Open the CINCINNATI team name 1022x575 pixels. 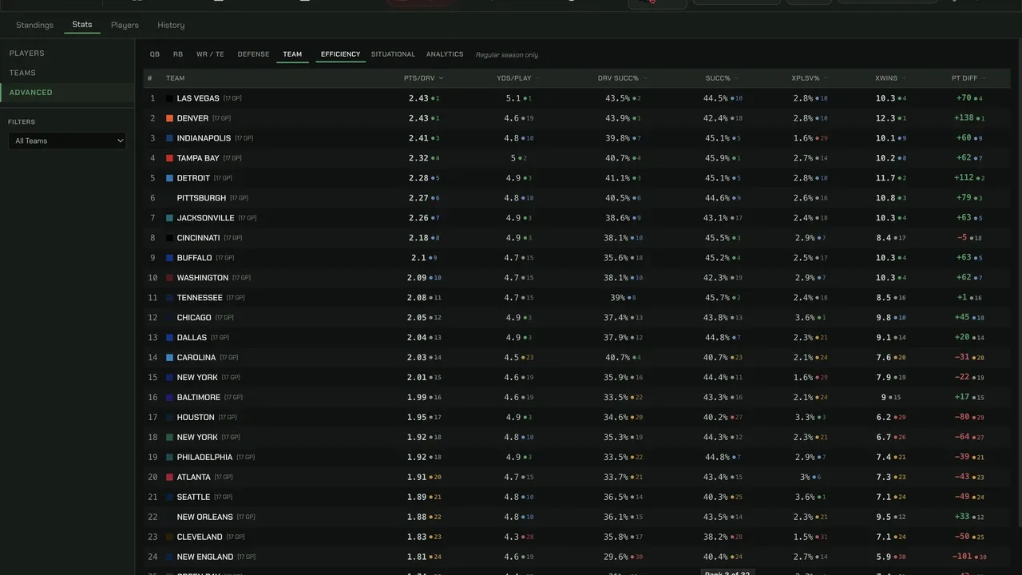(198, 238)
